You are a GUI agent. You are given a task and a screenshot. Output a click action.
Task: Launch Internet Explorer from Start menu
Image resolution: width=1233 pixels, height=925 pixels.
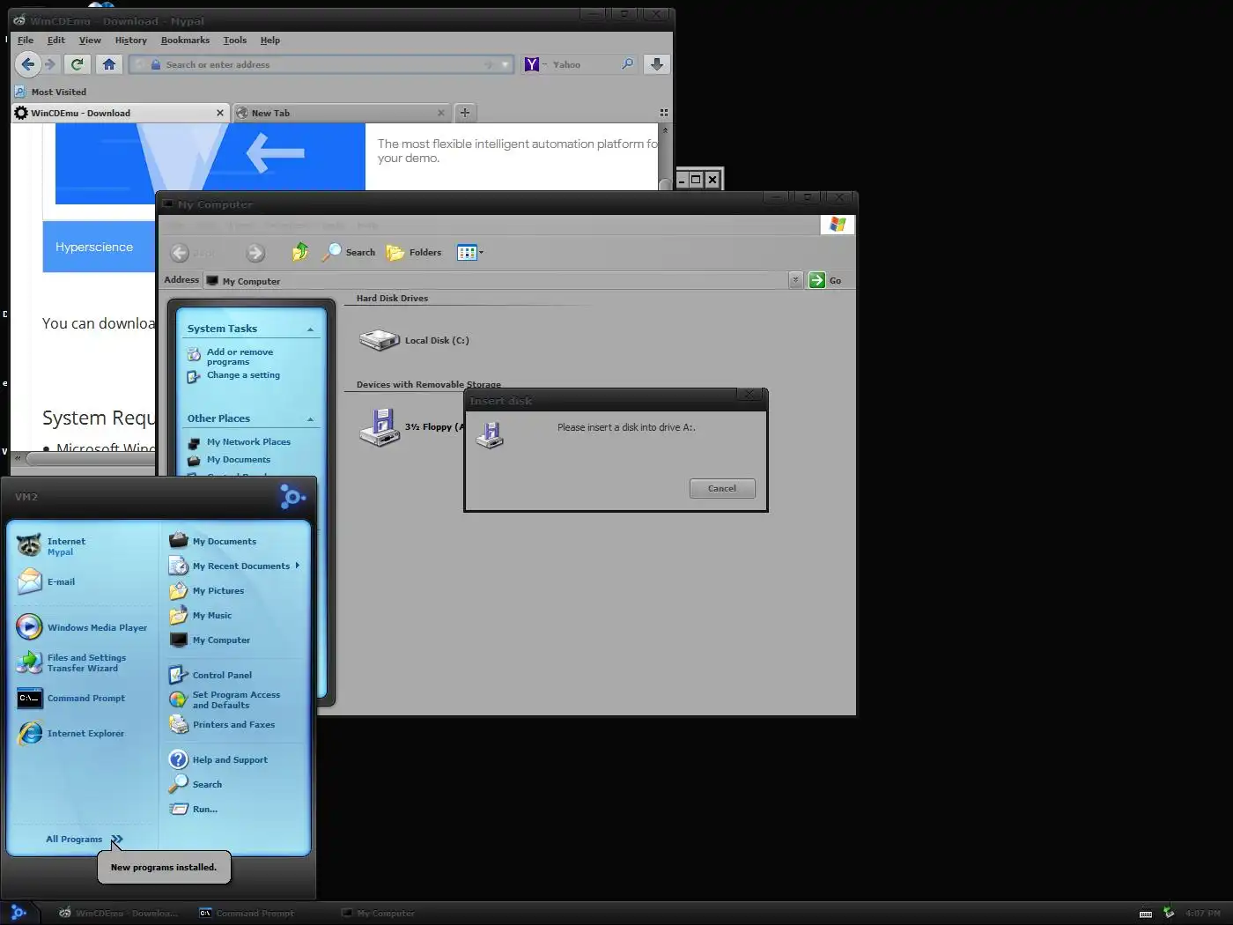81,733
